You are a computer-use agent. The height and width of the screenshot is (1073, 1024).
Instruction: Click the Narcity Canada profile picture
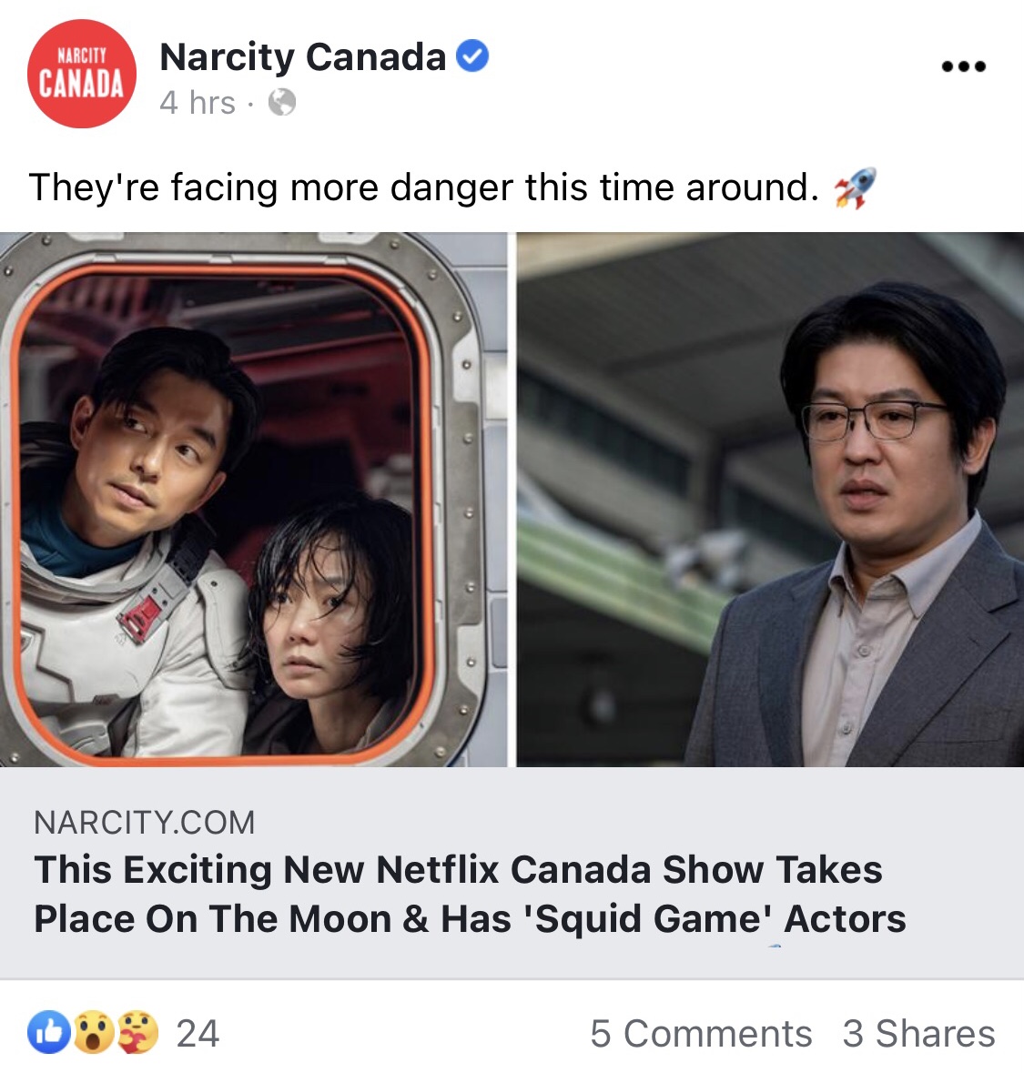(81, 74)
